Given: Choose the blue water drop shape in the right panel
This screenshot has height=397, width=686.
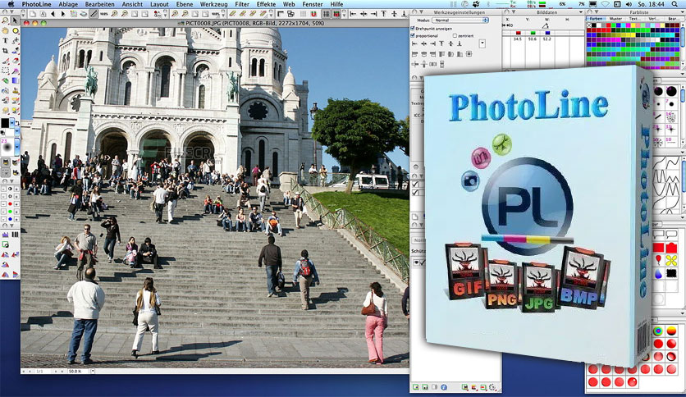Looking at the screenshot, I should coord(658,274).
